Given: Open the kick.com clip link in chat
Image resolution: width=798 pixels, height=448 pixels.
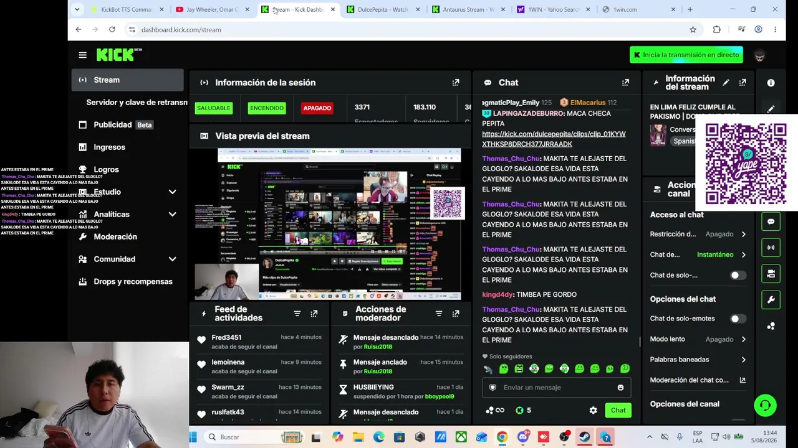Looking at the screenshot, I should click(x=554, y=139).
